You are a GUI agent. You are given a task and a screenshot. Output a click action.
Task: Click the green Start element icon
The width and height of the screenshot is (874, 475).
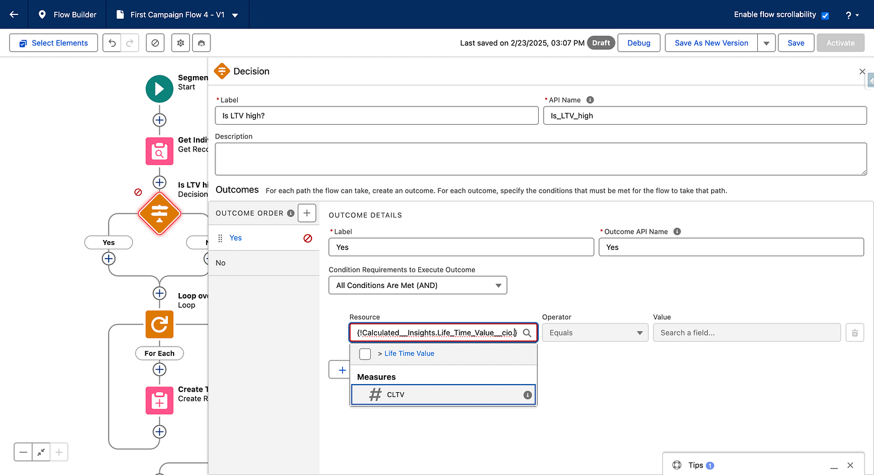159,89
